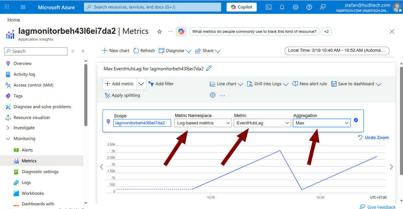Edit the chart title with the pencil

tap(209, 68)
